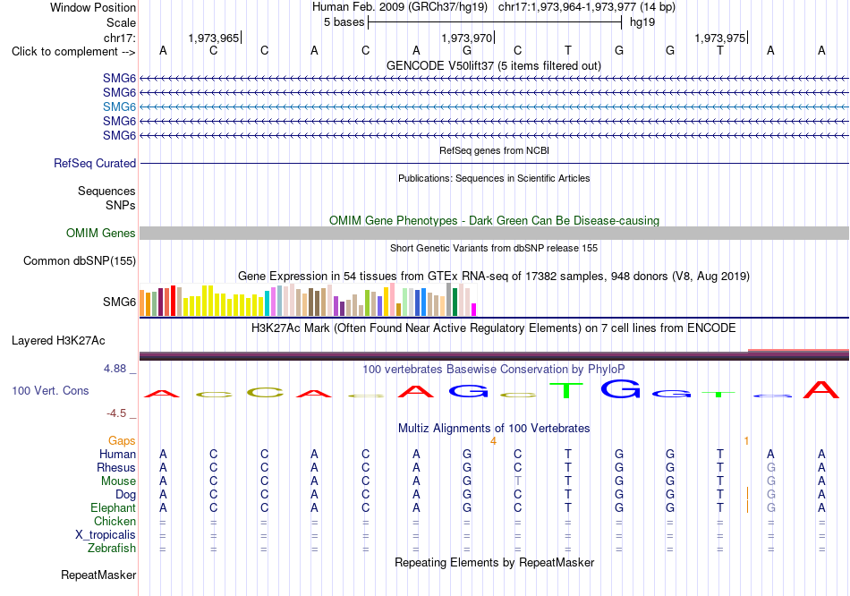Open 'OMIM Gene Phenotypes' track title
Screen dimensions: 850x596
pos(494,221)
